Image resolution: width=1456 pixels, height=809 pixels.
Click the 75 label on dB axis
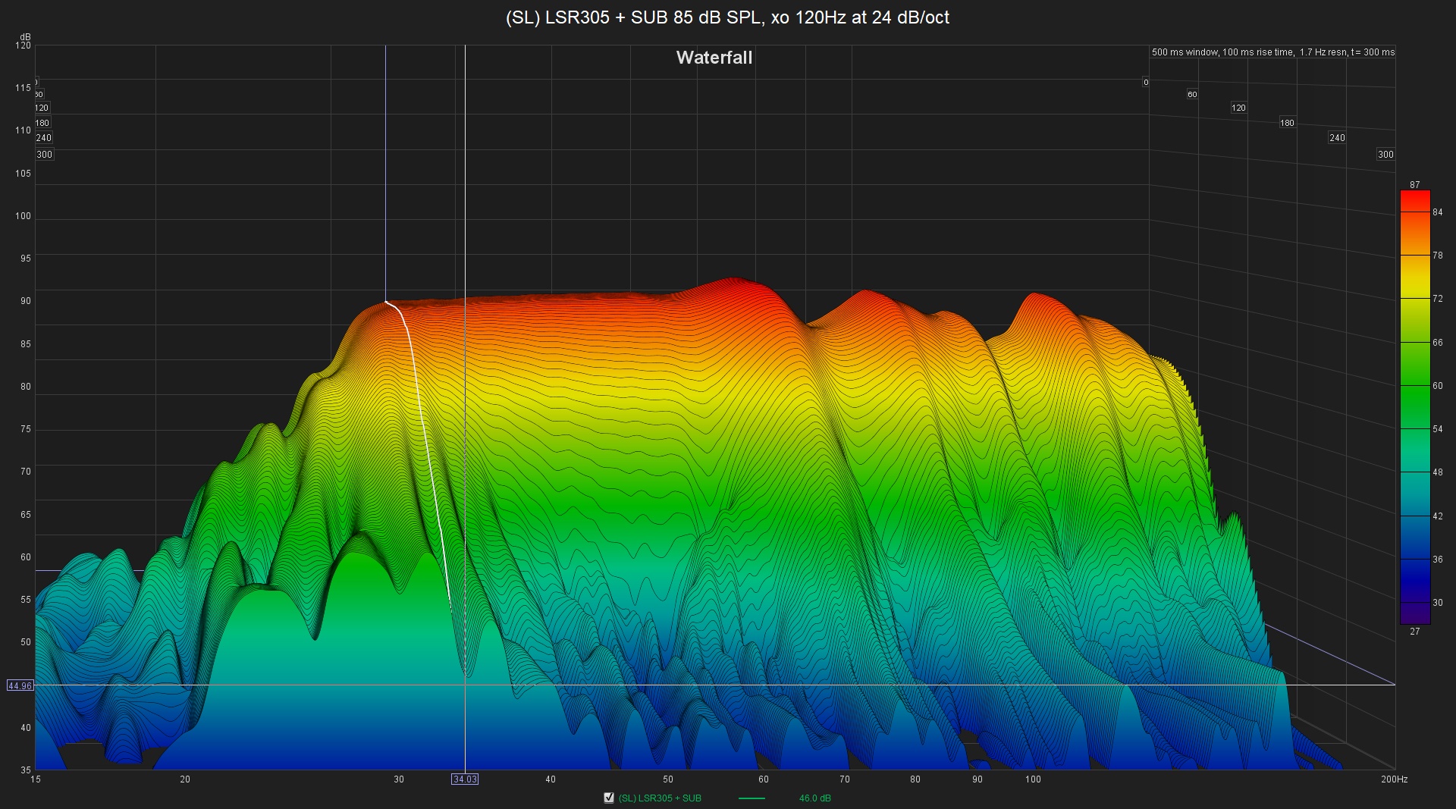pyautogui.click(x=26, y=429)
